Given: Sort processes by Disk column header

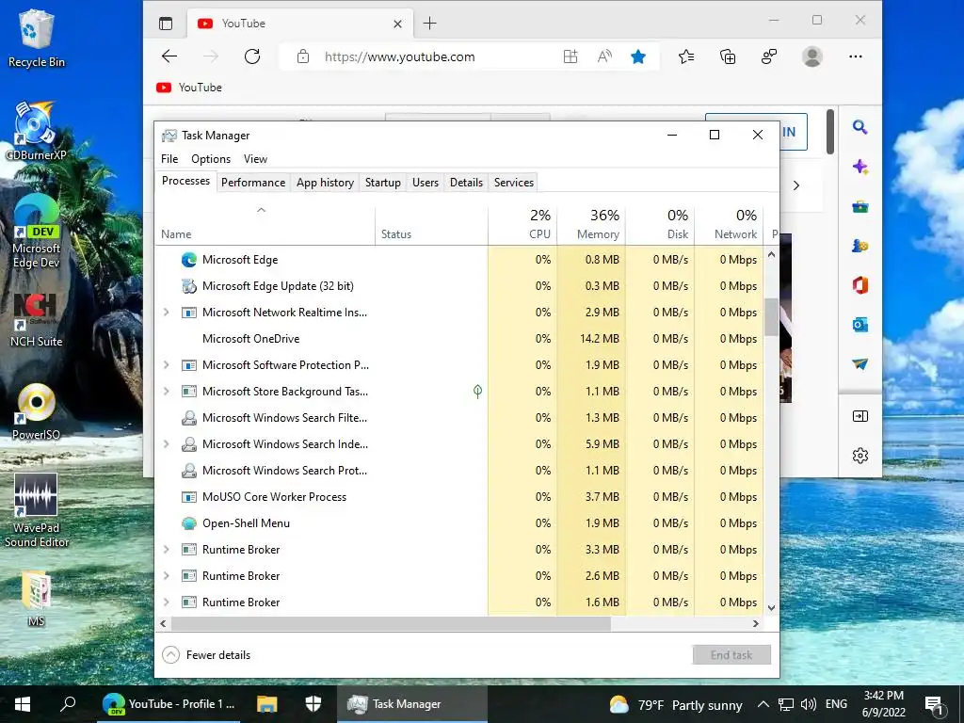Looking at the screenshot, I should pyautogui.click(x=660, y=224).
